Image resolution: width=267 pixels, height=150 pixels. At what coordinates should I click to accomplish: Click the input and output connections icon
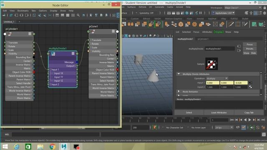click(x=21, y=15)
